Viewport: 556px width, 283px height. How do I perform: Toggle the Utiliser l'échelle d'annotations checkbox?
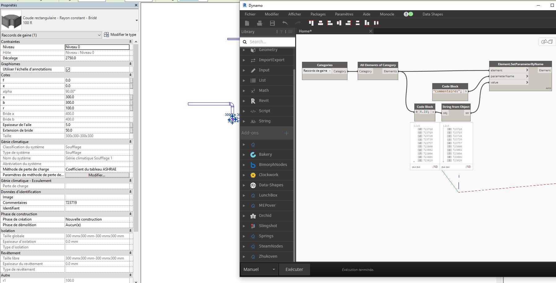point(68,70)
